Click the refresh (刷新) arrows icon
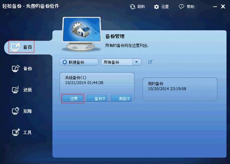 pos(133,7)
